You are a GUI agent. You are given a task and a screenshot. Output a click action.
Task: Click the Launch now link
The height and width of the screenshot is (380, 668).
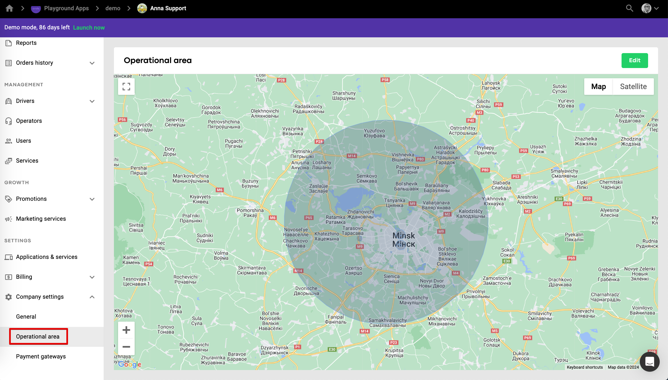(89, 27)
